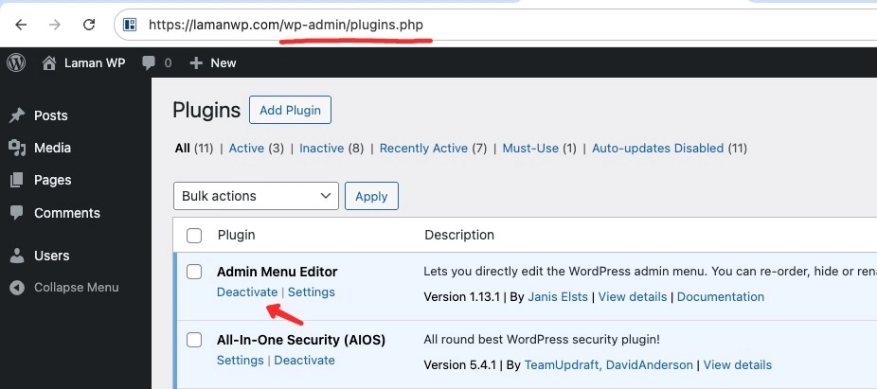
Task: Click the Add Plugin button
Action: click(291, 110)
